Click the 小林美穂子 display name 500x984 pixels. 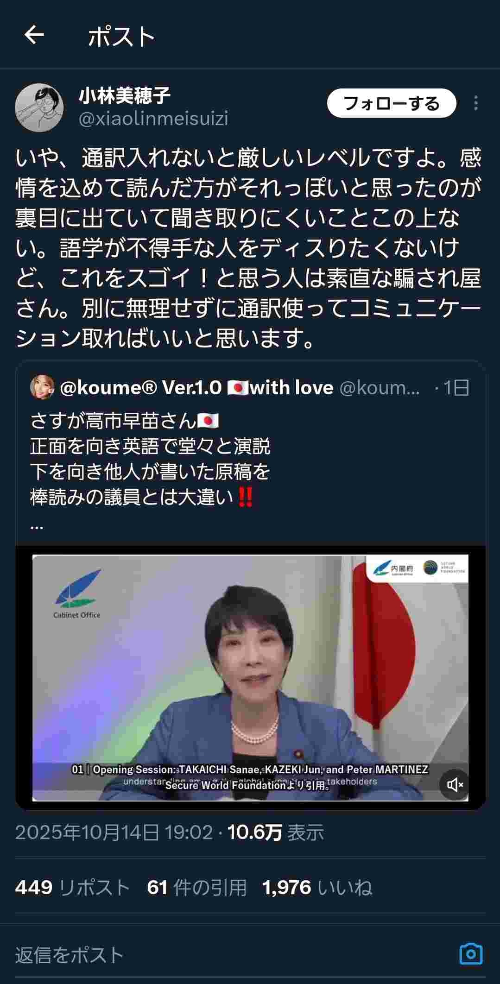pyautogui.click(x=125, y=96)
